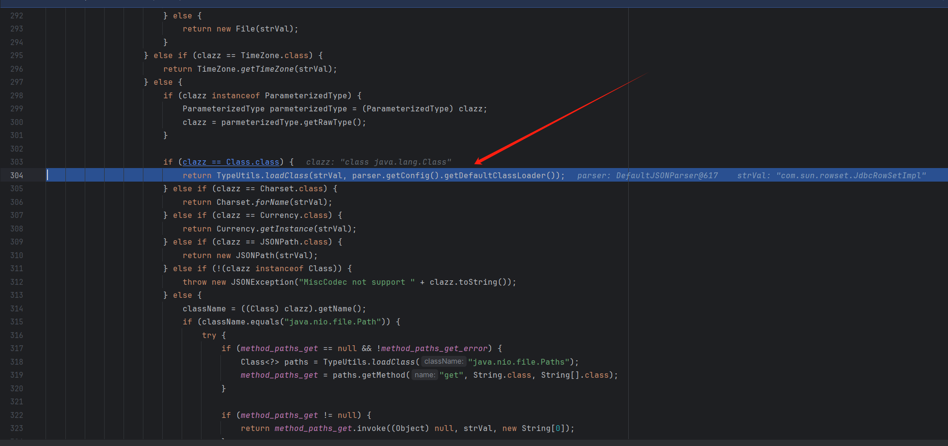Click the 'className:' parameter hint on line 318
The height and width of the screenshot is (446, 948).
pos(444,361)
